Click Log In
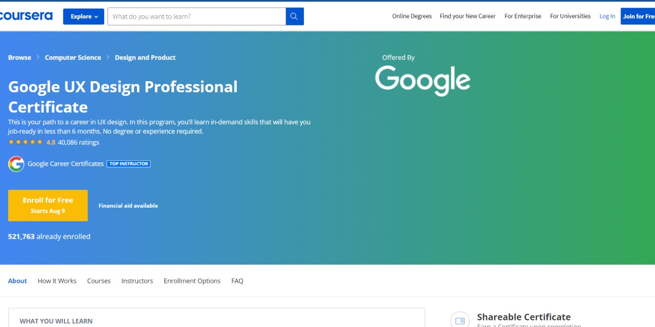 pos(607,16)
